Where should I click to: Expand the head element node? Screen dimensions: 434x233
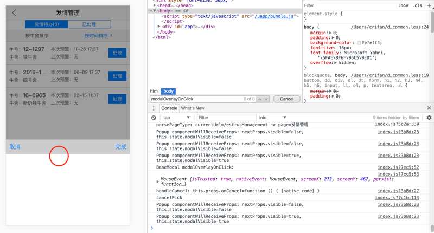155,5
